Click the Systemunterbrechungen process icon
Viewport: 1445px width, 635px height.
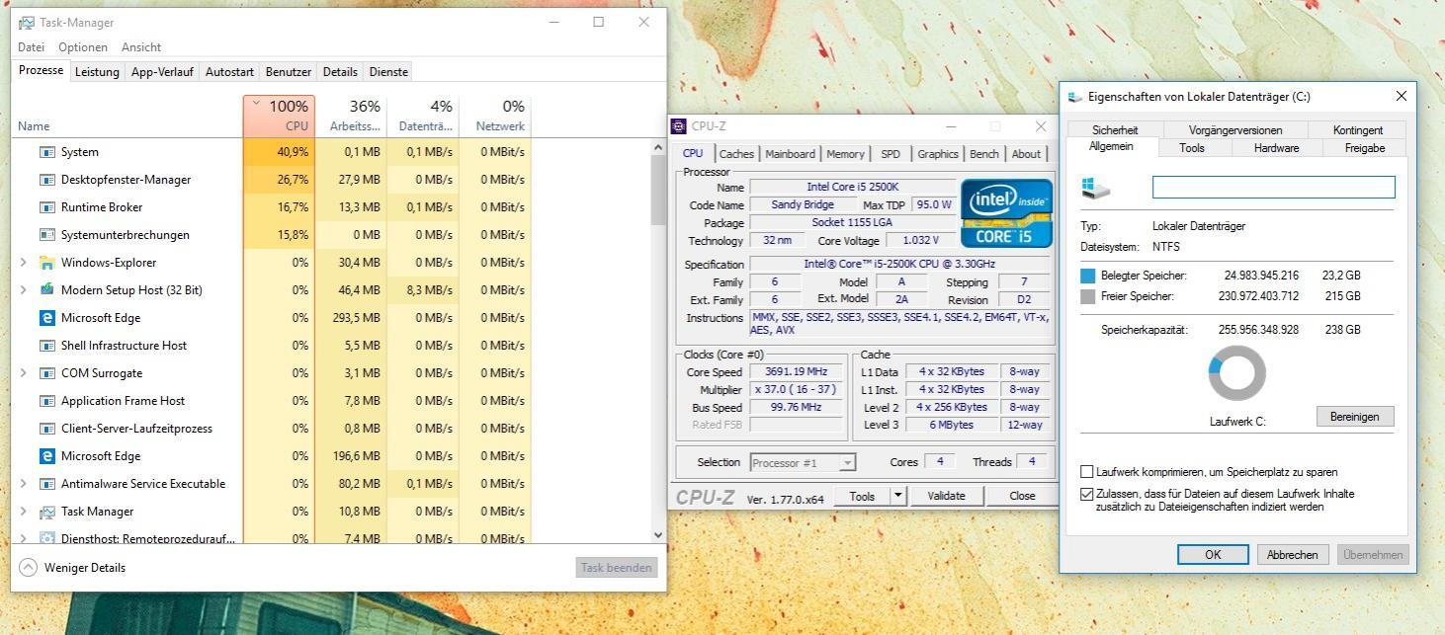click(46, 235)
